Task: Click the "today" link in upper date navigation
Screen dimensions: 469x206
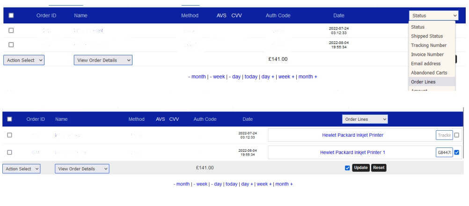Action: (x=251, y=77)
